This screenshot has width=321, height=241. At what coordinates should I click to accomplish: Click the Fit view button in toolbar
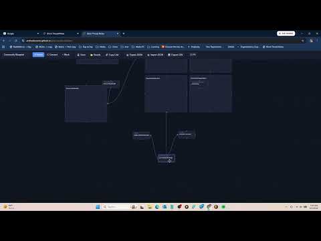(193, 55)
